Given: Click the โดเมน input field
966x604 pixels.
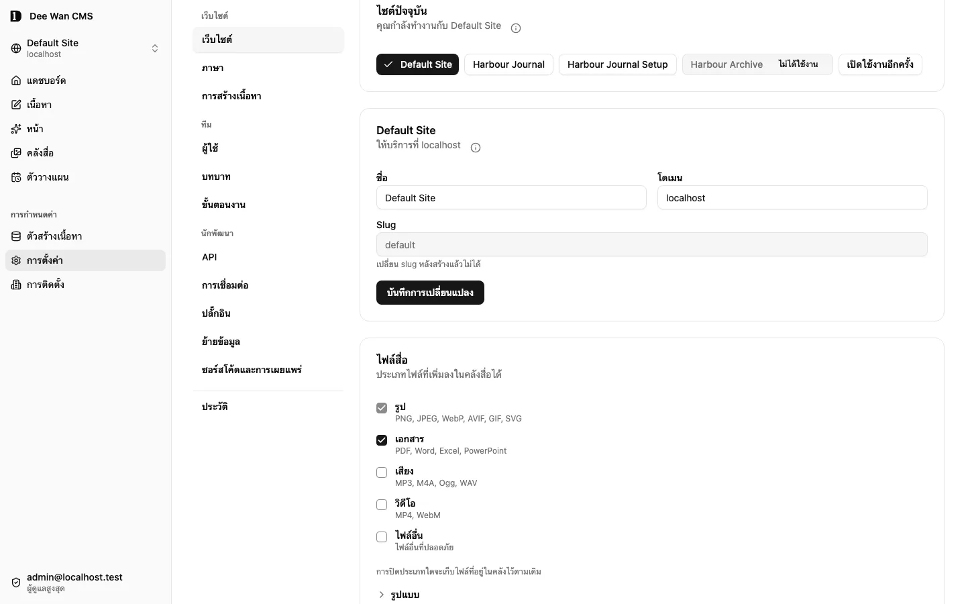Looking at the screenshot, I should tap(792, 198).
